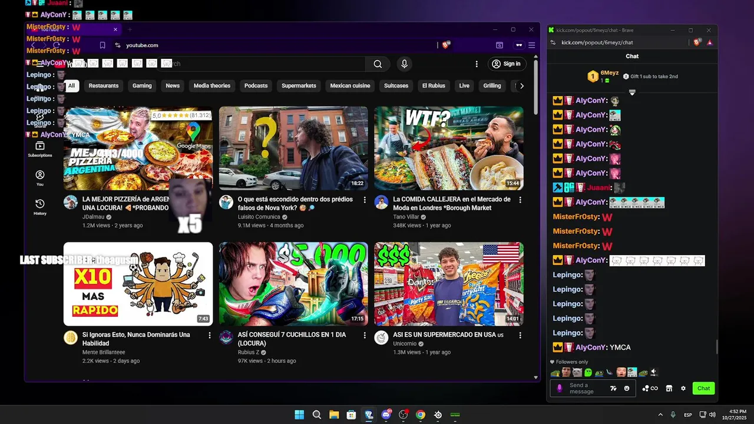Open options menu for Mente Brillanteee video
This screenshot has height=424, width=754.
pyautogui.click(x=209, y=335)
